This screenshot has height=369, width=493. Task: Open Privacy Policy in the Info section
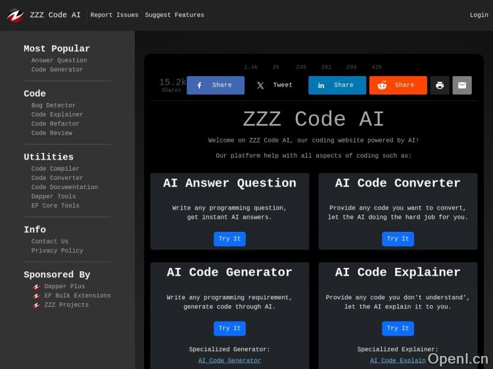point(57,250)
